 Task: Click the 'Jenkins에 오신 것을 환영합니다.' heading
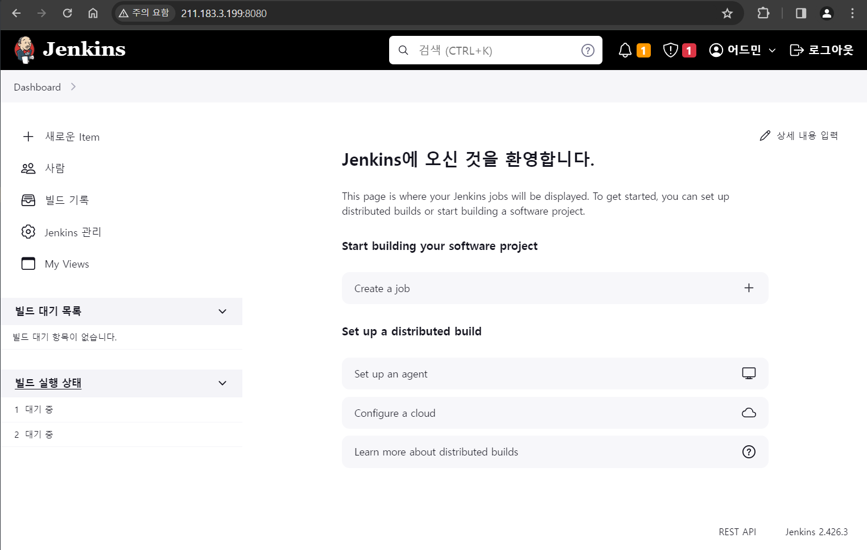pos(468,159)
